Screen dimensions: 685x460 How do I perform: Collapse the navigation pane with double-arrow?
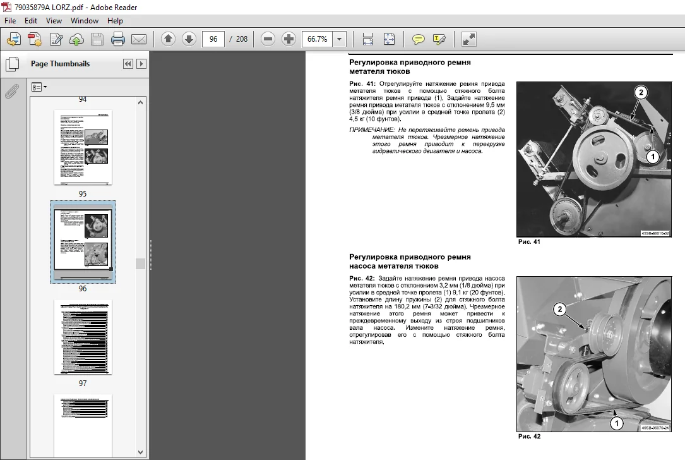pyautogui.click(x=128, y=64)
